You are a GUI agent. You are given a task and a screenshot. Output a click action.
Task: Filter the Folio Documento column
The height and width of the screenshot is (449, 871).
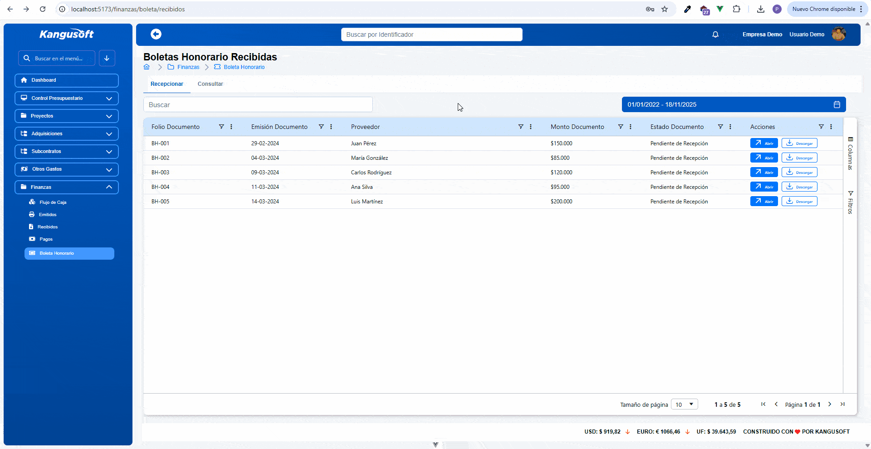tap(221, 127)
